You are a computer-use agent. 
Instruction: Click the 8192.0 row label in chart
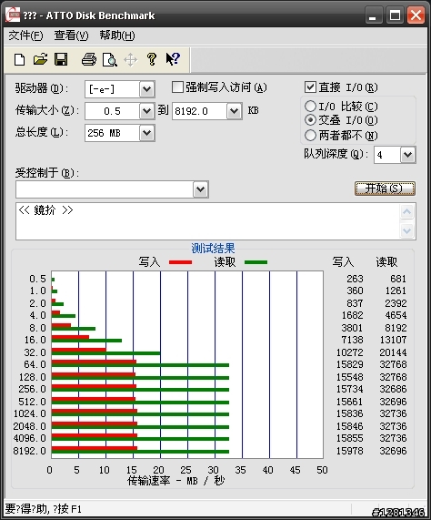click(x=29, y=451)
